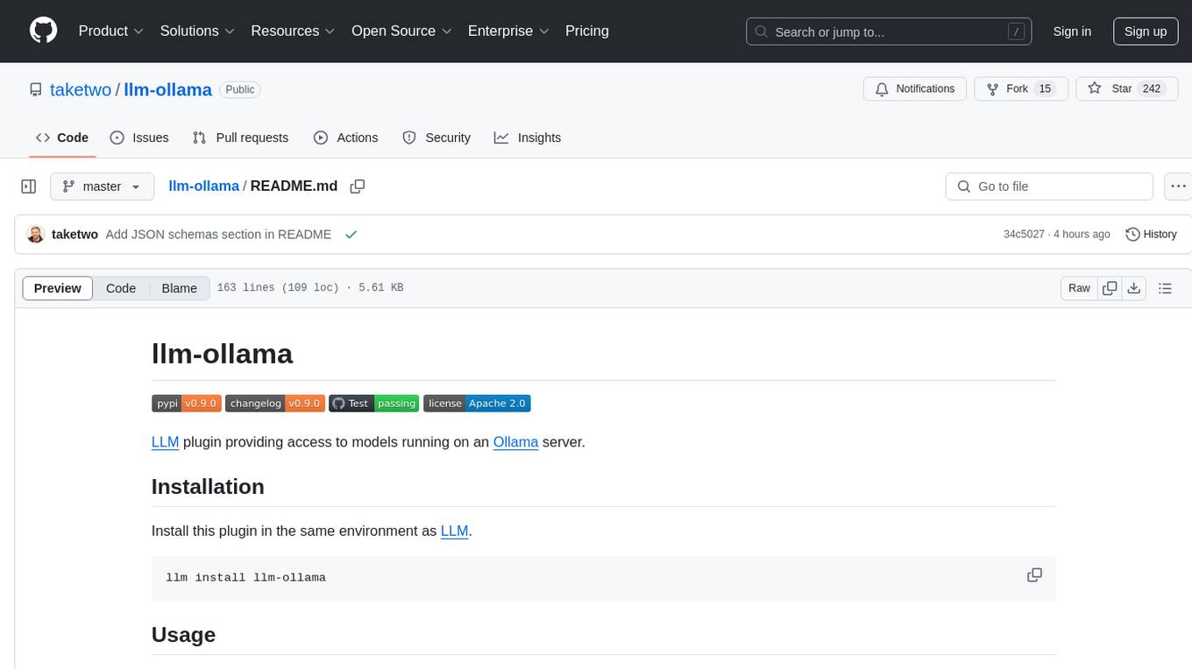The width and height of the screenshot is (1192, 669).
Task: Click the taketwo avatar image
Action: tap(36, 235)
